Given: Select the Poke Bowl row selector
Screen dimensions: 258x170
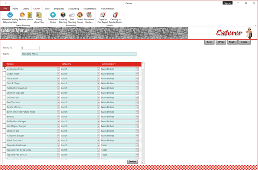Looking at the screenshot, I should point(4,79).
